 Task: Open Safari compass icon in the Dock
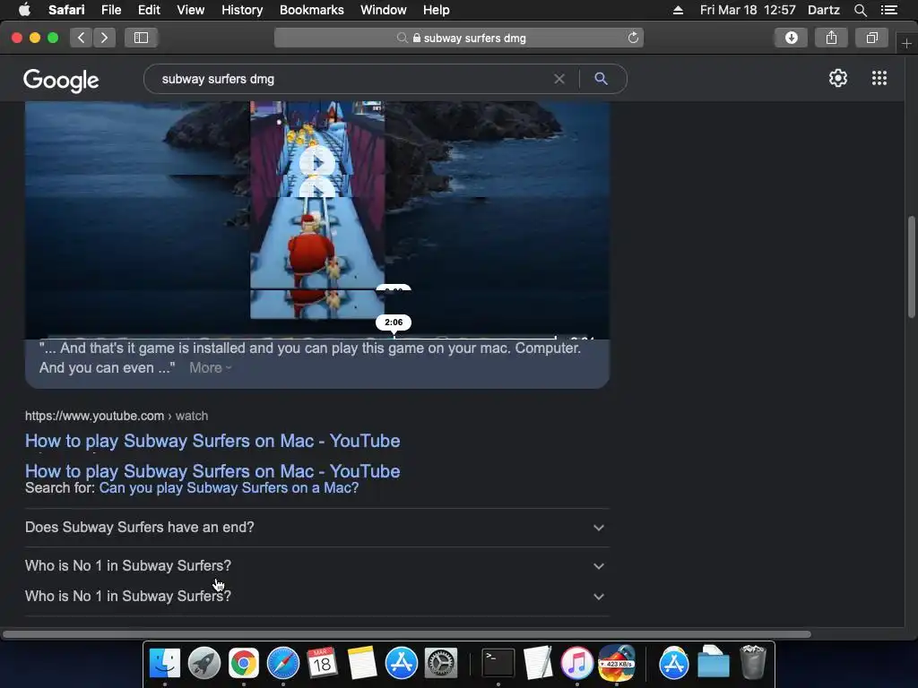point(282,663)
